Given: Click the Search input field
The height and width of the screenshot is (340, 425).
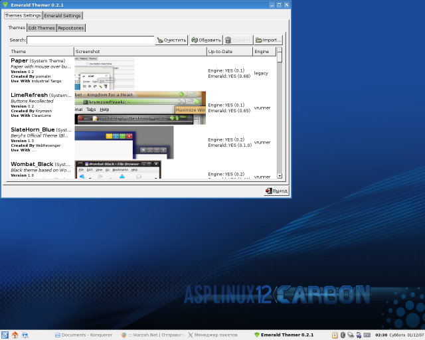Looking at the screenshot, I should point(90,40).
